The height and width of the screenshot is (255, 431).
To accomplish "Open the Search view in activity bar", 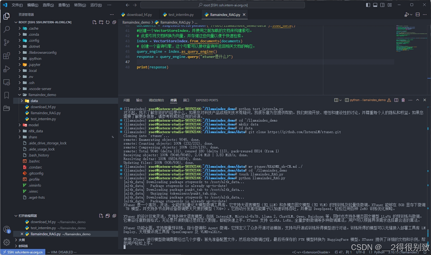I will click(7, 29).
